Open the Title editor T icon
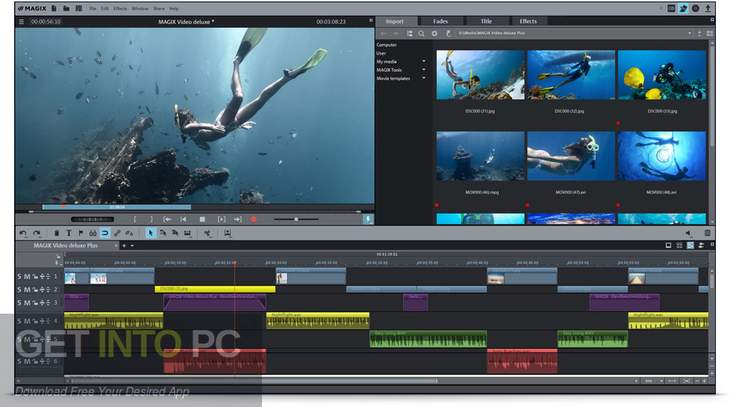The height and width of the screenshot is (407, 730). [x=69, y=233]
